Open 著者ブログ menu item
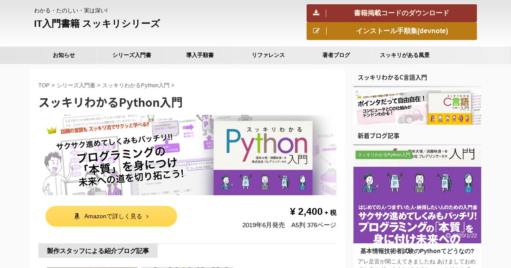Viewport: 511px width, 268px height. coord(336,55)
